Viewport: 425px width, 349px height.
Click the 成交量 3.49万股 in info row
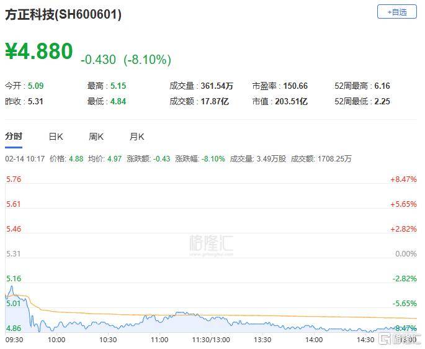click(271, 159)
